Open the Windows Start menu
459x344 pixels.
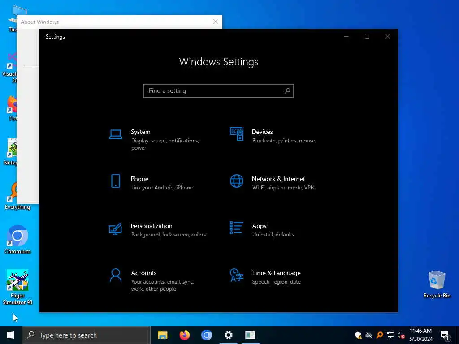pos(11,335)
